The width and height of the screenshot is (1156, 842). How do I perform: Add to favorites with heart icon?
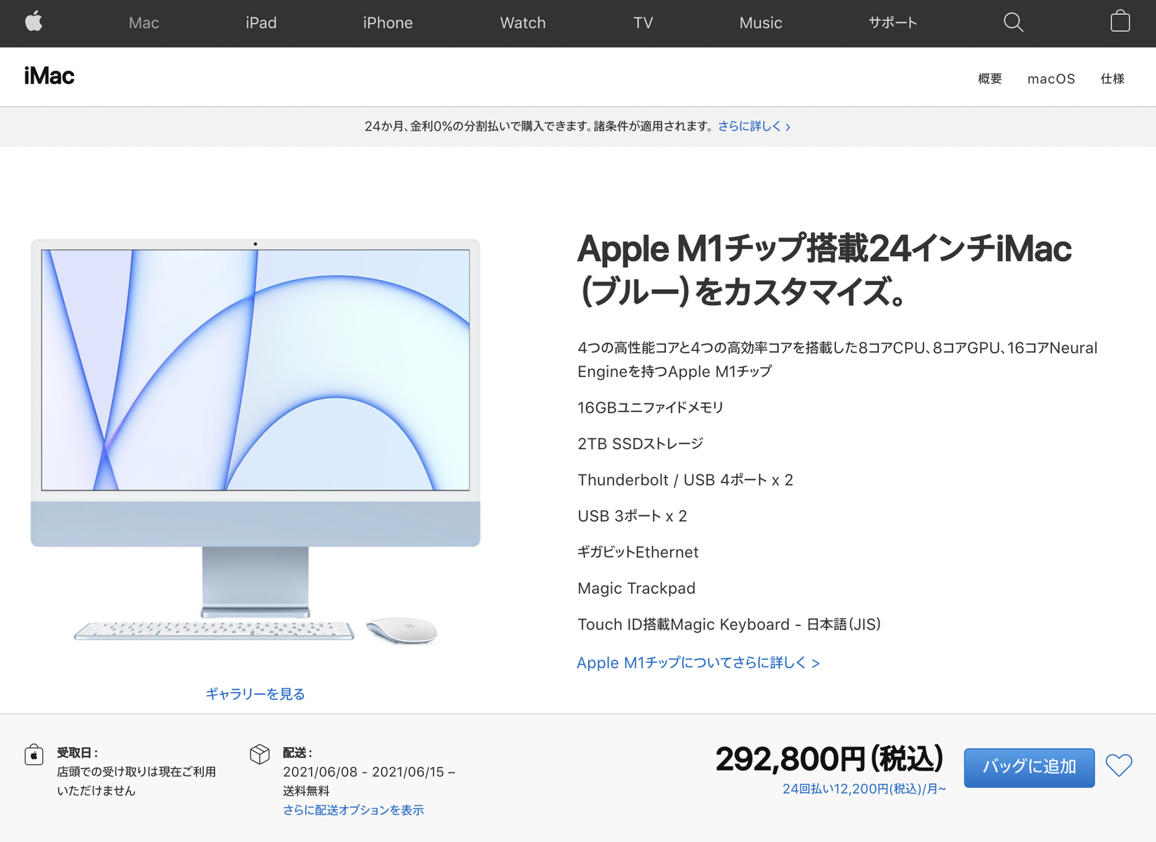[x=1119, y=766]
